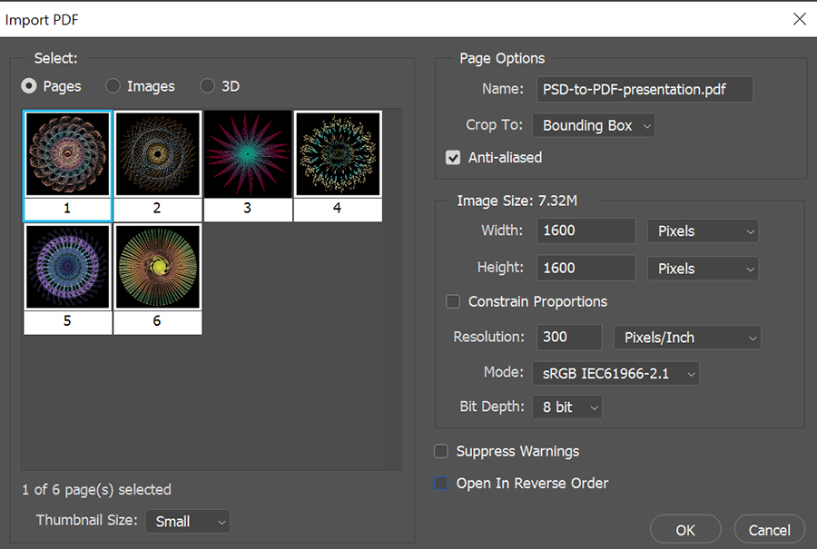Uncheck the Anti-aliased option

coord(452,157)
